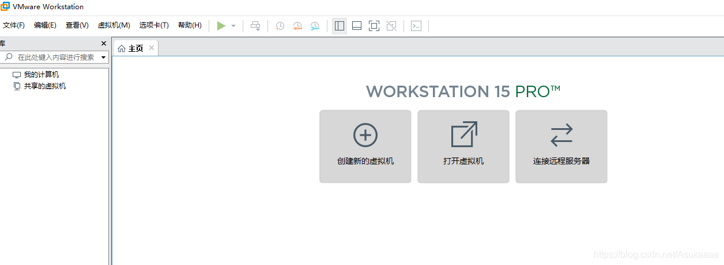Click the 连接远程服务器 button
724x265 pixels.
pos(561,147)
